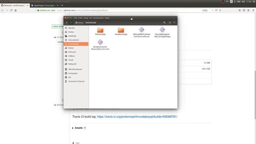Switch file manager to grid view
Screen dimensions: 256x144
click(174, 22)
